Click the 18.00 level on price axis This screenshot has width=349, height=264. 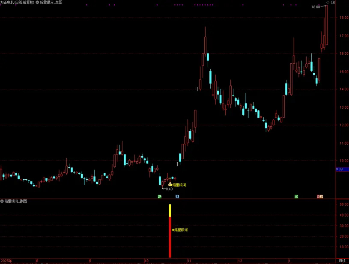coord(344,18)
